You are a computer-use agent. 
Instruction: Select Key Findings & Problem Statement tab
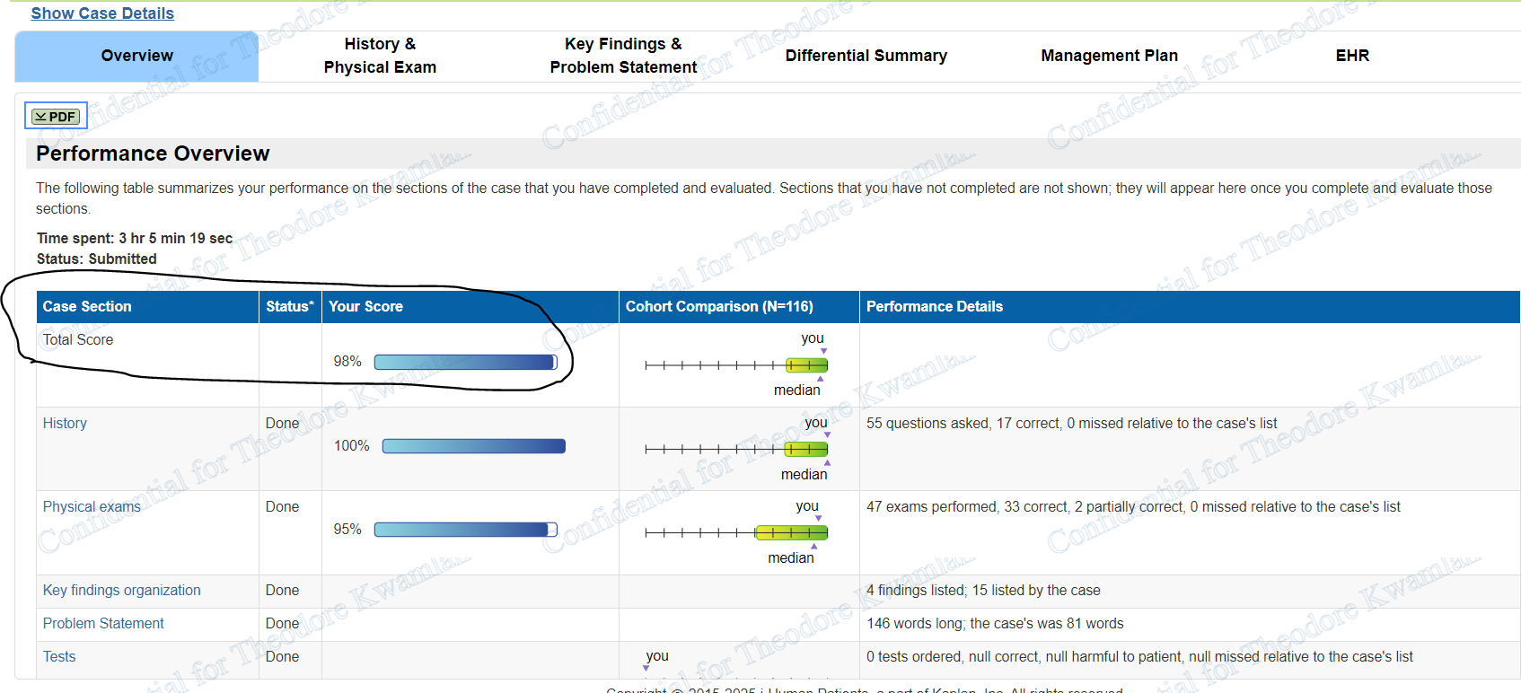pos(623,56)
